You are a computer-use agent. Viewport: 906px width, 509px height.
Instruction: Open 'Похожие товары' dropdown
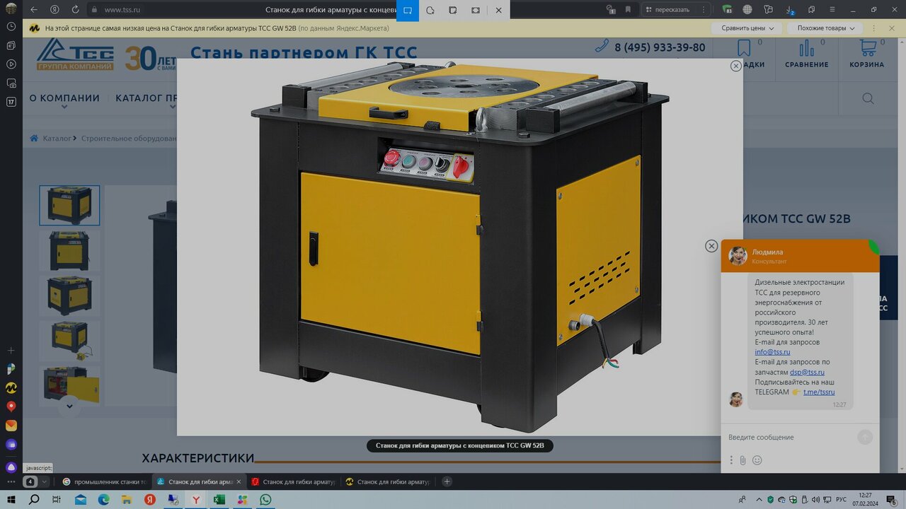tap(826, 28)
